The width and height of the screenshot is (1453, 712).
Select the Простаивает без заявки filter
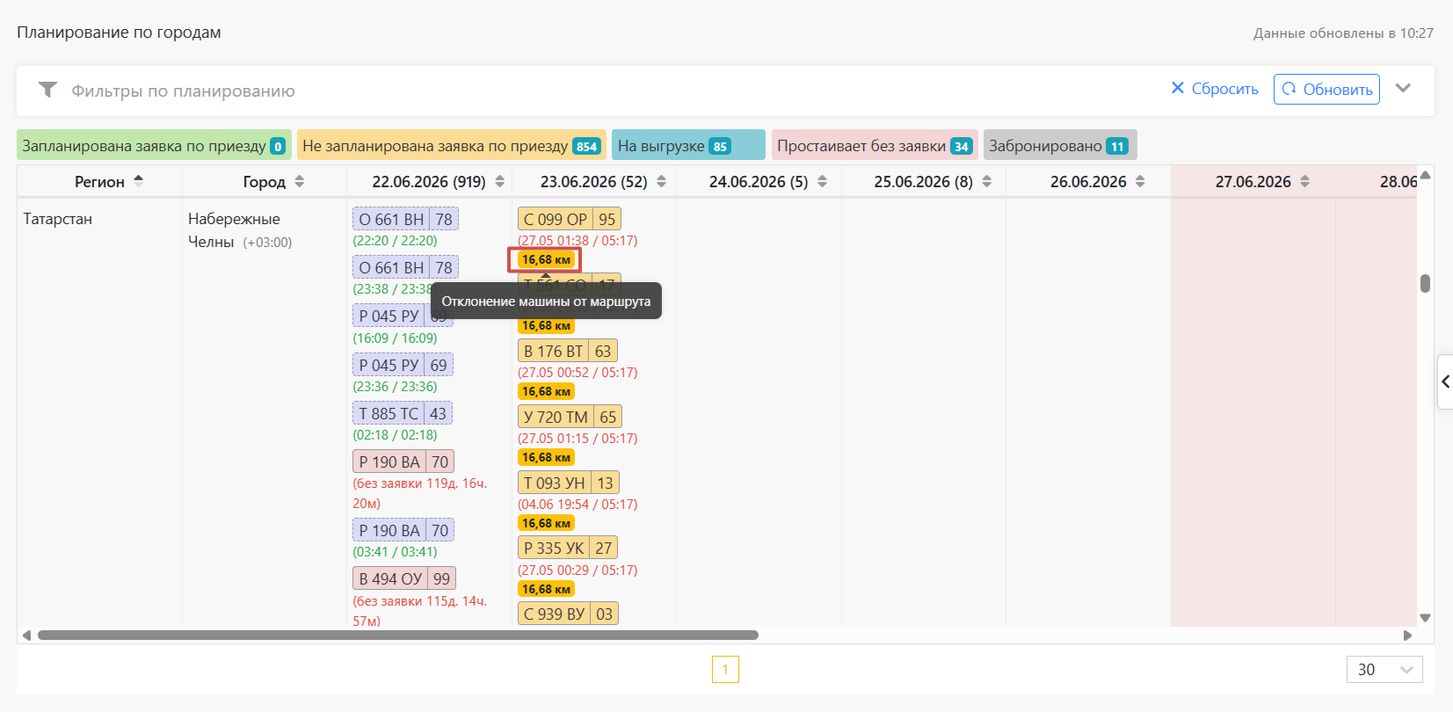[875, 146]
